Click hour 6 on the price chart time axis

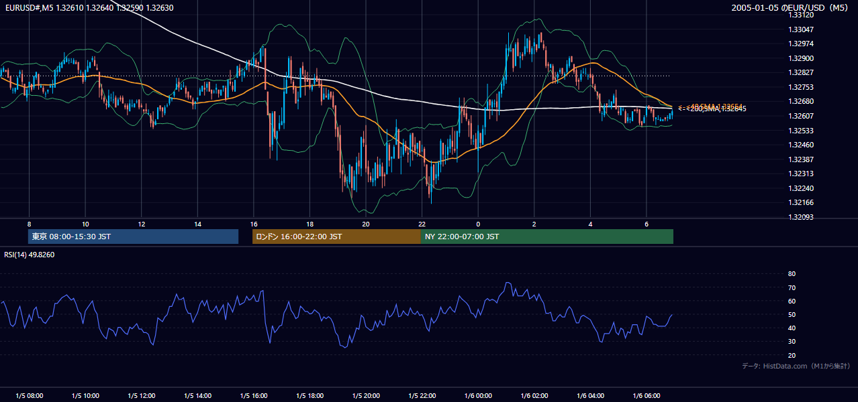point(646,224)
